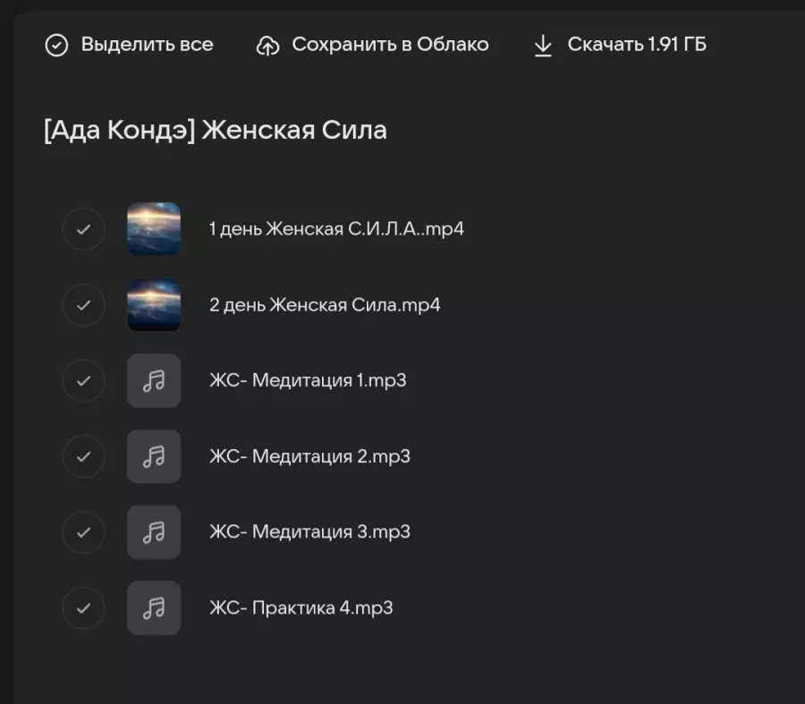Click the cloud upload icon
Image resolution: width=805 pixels, height=704 pixels.
pyautogui.click(x=267, y=46)
